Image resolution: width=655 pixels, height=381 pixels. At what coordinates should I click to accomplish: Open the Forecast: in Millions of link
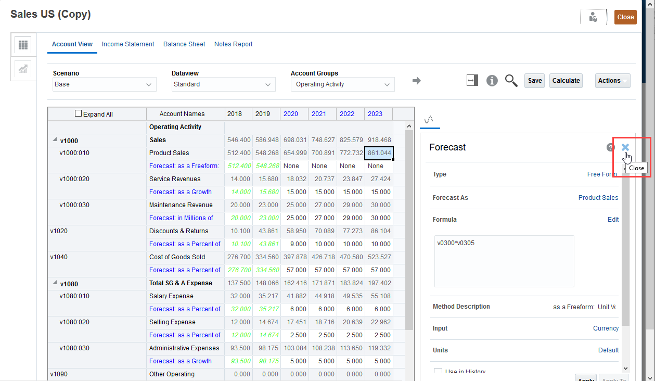tap(181, 218)
